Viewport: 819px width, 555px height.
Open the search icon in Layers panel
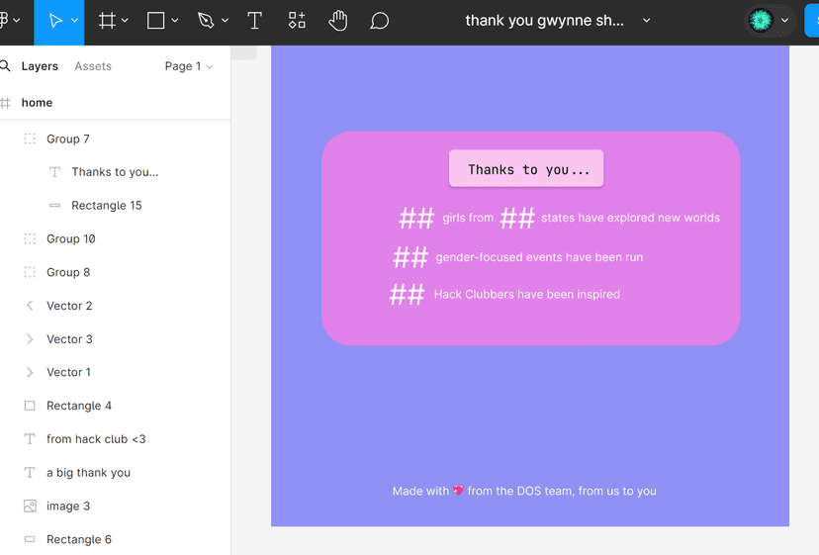[6, 66]
